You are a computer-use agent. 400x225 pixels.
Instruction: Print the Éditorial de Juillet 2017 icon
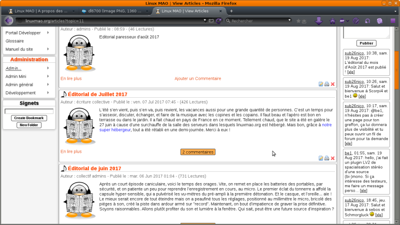[327, 158]
